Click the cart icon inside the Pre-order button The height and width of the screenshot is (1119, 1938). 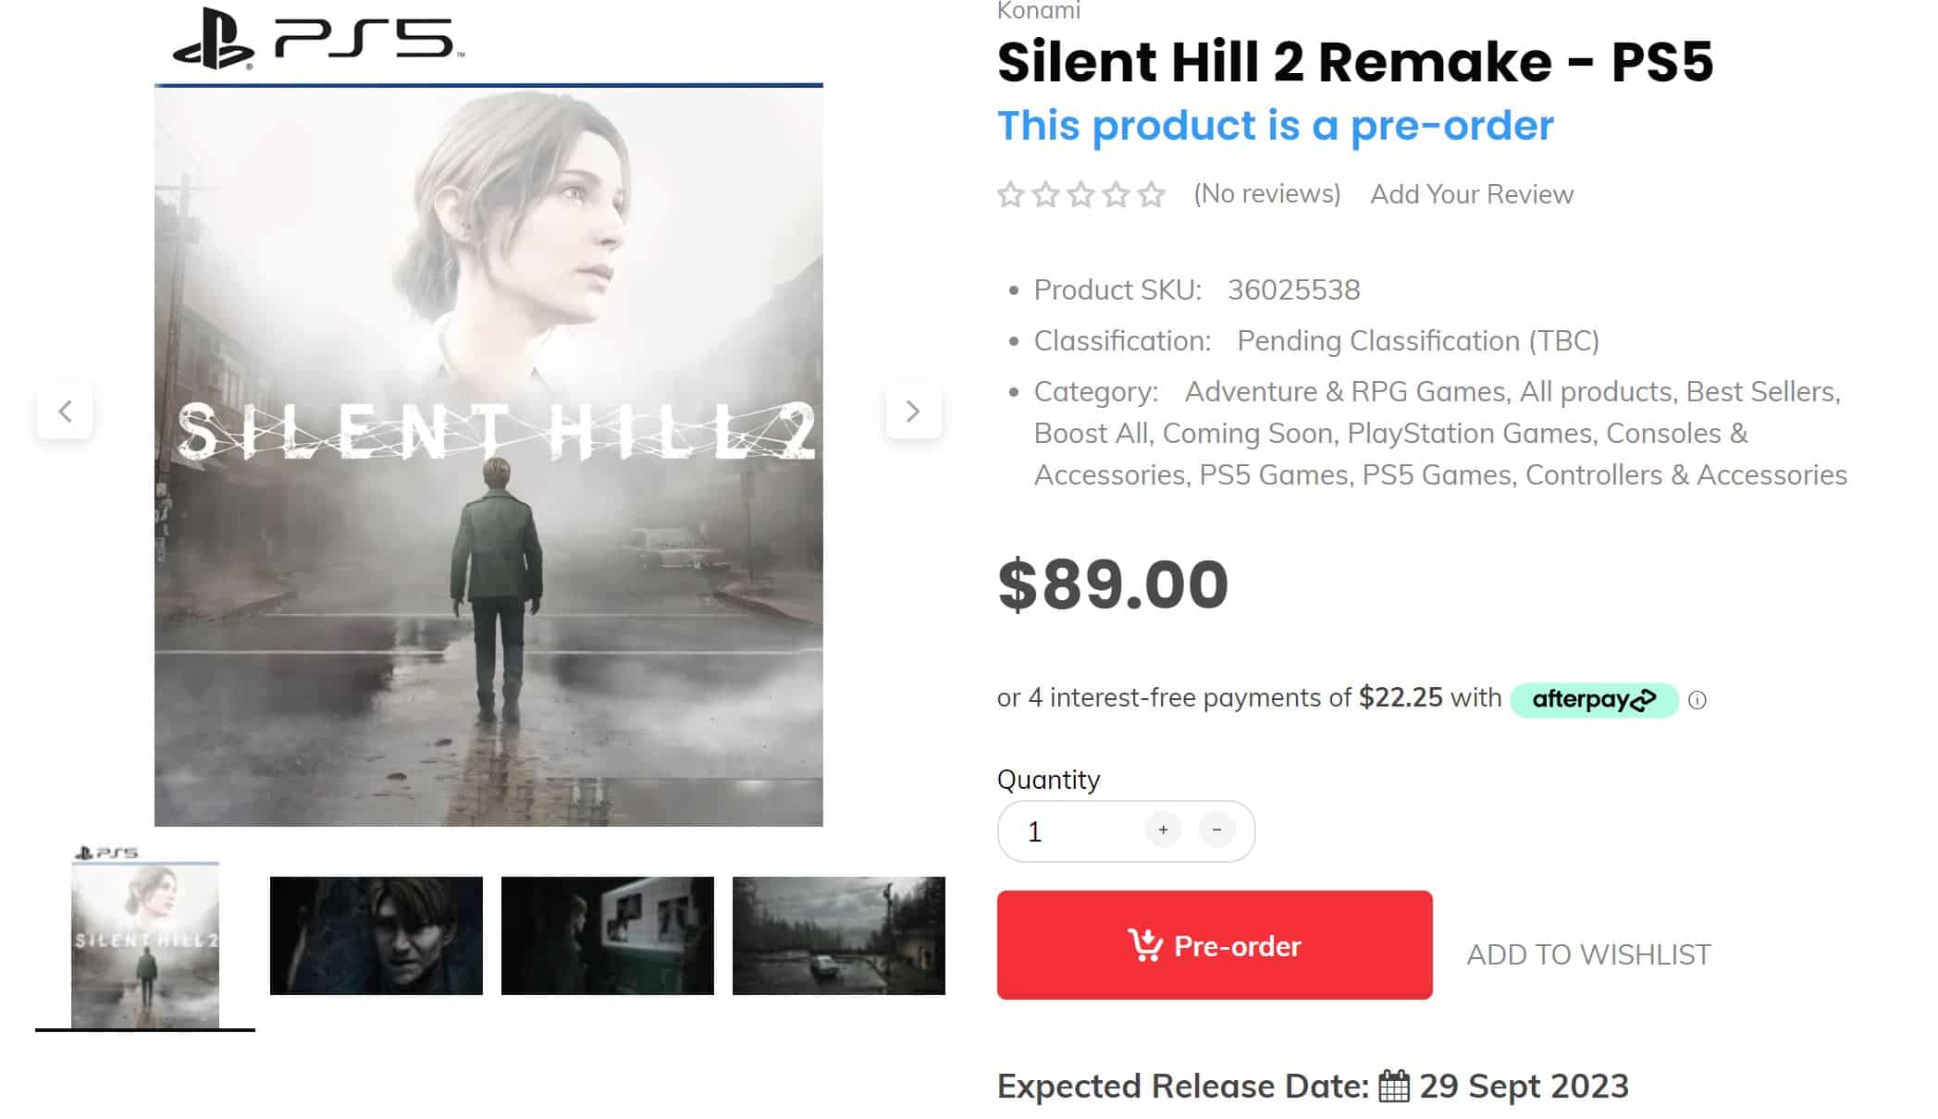(x=1146, y=946)
